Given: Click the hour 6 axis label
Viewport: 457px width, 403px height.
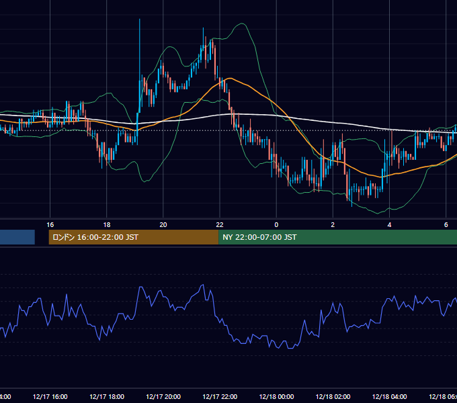Looking at the screenshot, I should pyautogui.click(x=446, y=224).
